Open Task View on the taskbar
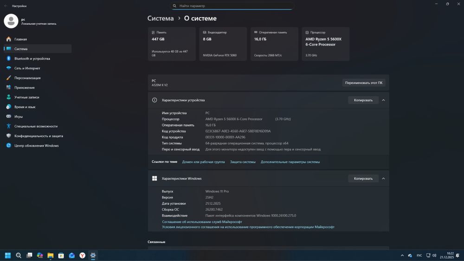The width and height of the screenshot is (464, 261). pos(29,255)
